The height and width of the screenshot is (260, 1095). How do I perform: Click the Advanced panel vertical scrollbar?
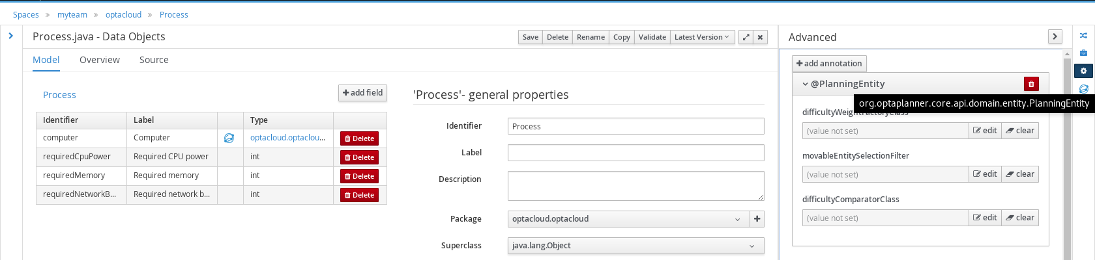click(1067, 156)
